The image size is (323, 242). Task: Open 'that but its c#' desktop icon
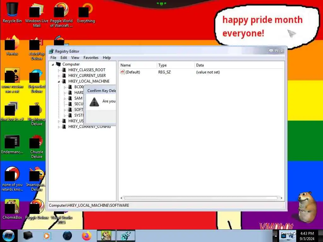(x=12, y=111)
